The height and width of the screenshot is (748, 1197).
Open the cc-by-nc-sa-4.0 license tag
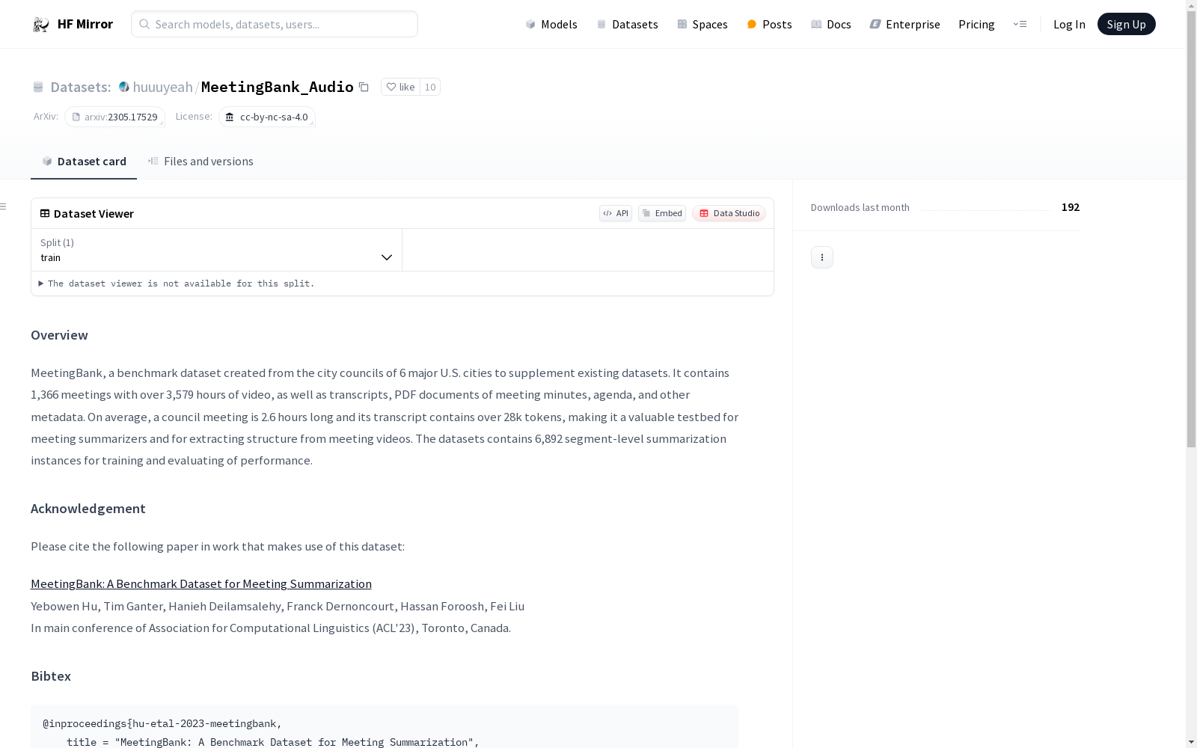(x=267, y=117)
